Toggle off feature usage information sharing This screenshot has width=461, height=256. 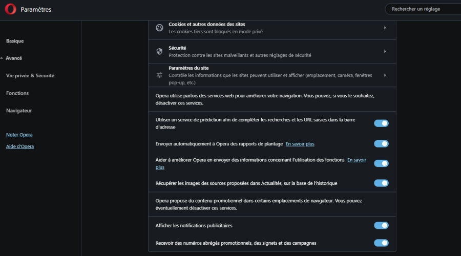pyautogui.click(x=381, y=163)
